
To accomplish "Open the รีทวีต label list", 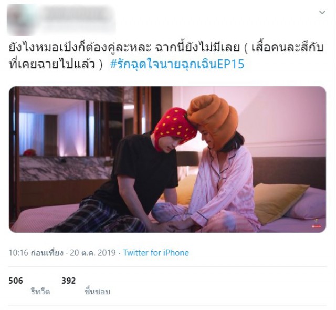I will [40, 292].
